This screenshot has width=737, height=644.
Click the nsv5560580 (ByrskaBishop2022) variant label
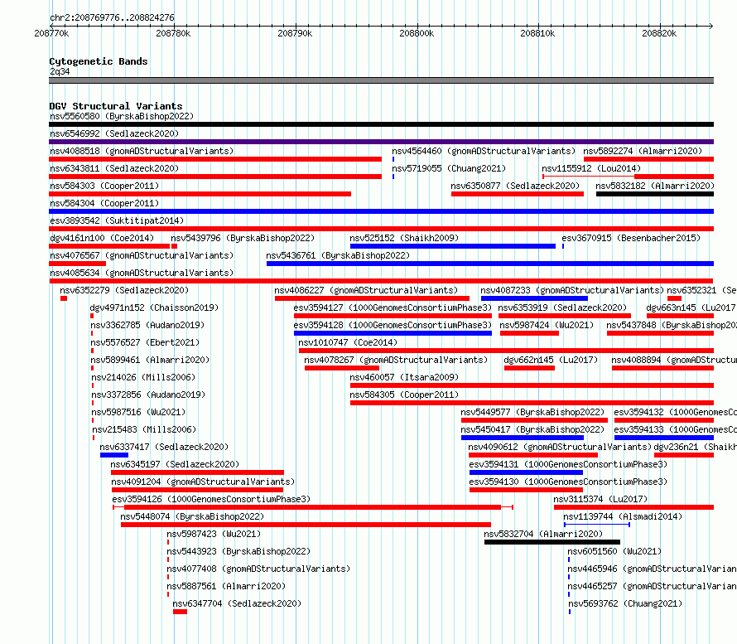point(122,116)
